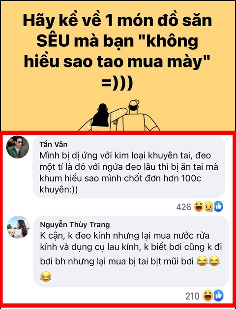236x309 pixels.
Task: Select Thùy Trang's comment about nước rửa kính
Action: click(131, 251)
